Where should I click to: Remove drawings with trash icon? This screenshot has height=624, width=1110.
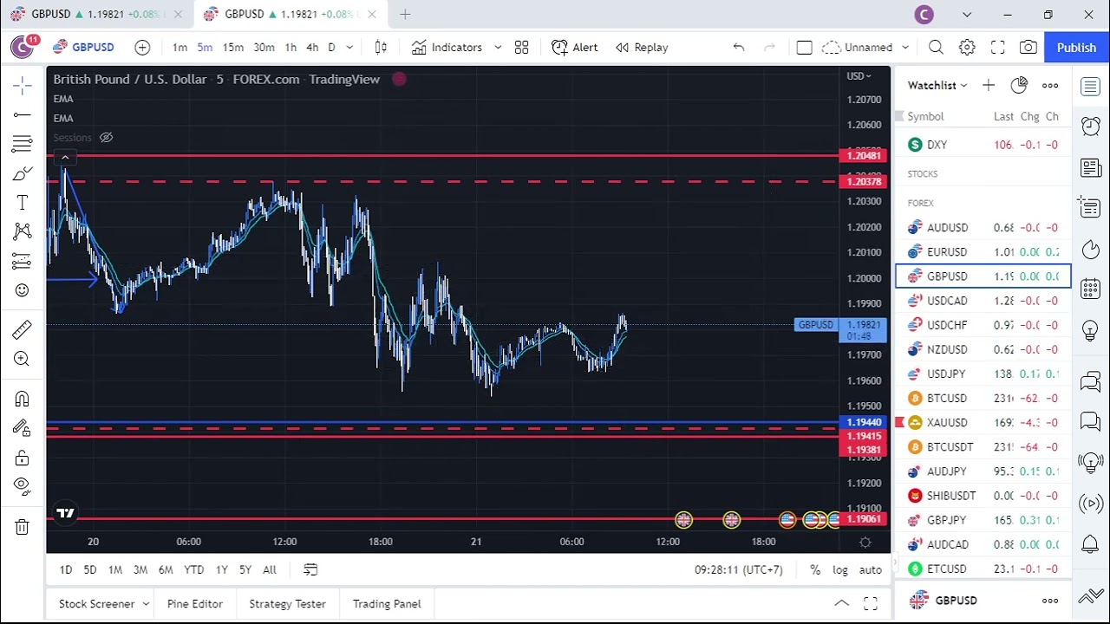[x=23, y=526]
